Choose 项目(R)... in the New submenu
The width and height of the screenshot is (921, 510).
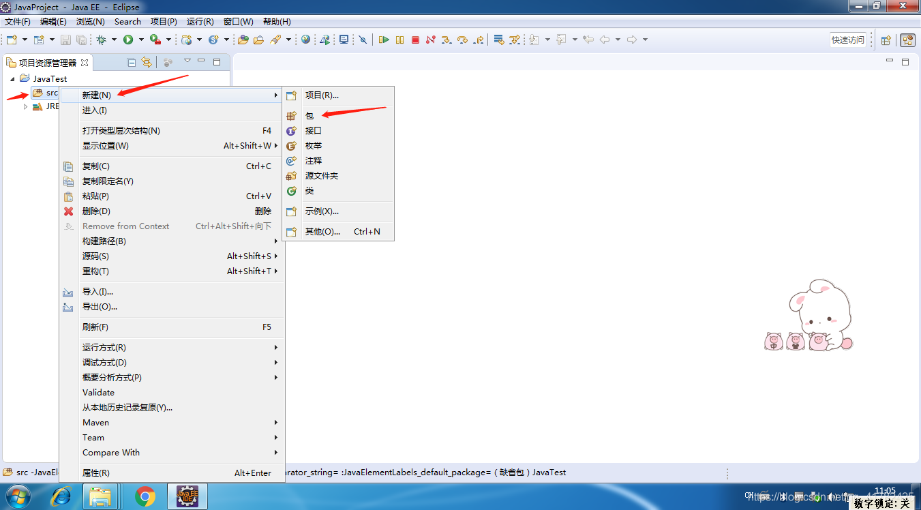[338, 95]
